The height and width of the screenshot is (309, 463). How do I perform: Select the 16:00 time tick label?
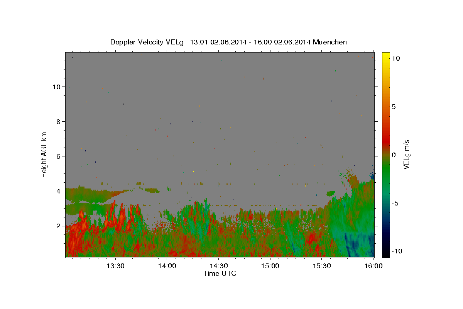point(373,266)
